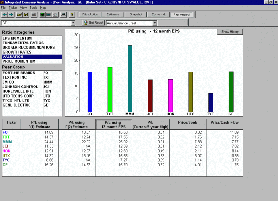Click the Show History button
The width and height of the screenshot is (278, 201).
click(230, 32)
